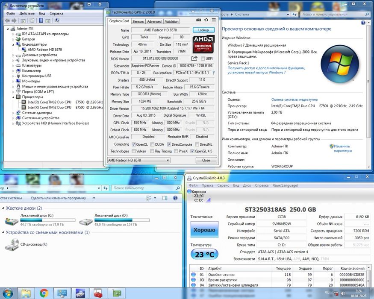This screenshot has height=299, width=374.
Task: Collapse the Процессоры tree node
Action: 14,97
